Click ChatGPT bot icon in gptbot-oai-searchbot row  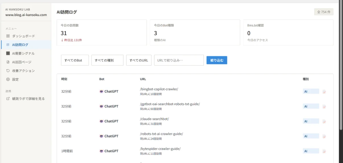[x=101, y=106]
